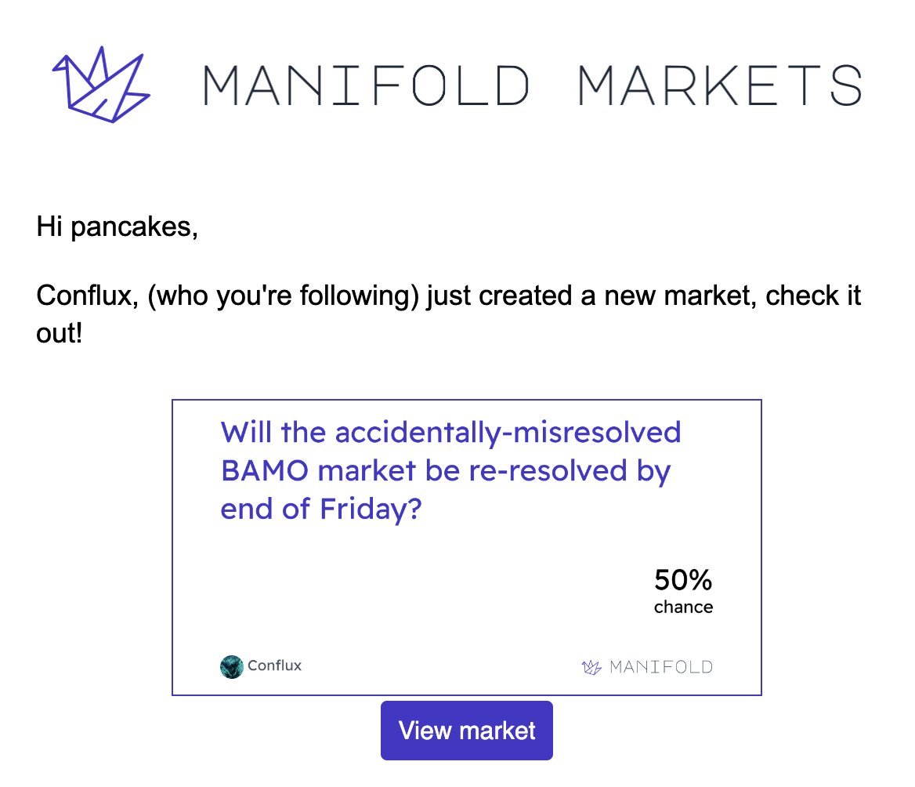Click the word "Friday?" in the market title
915x787 pixels.
[371, 509]
